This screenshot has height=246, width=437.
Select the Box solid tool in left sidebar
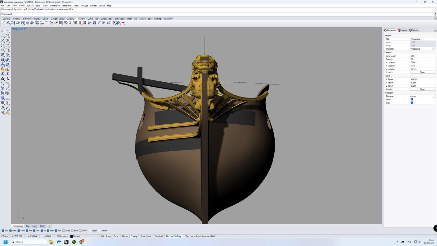[x=2, y=60]
